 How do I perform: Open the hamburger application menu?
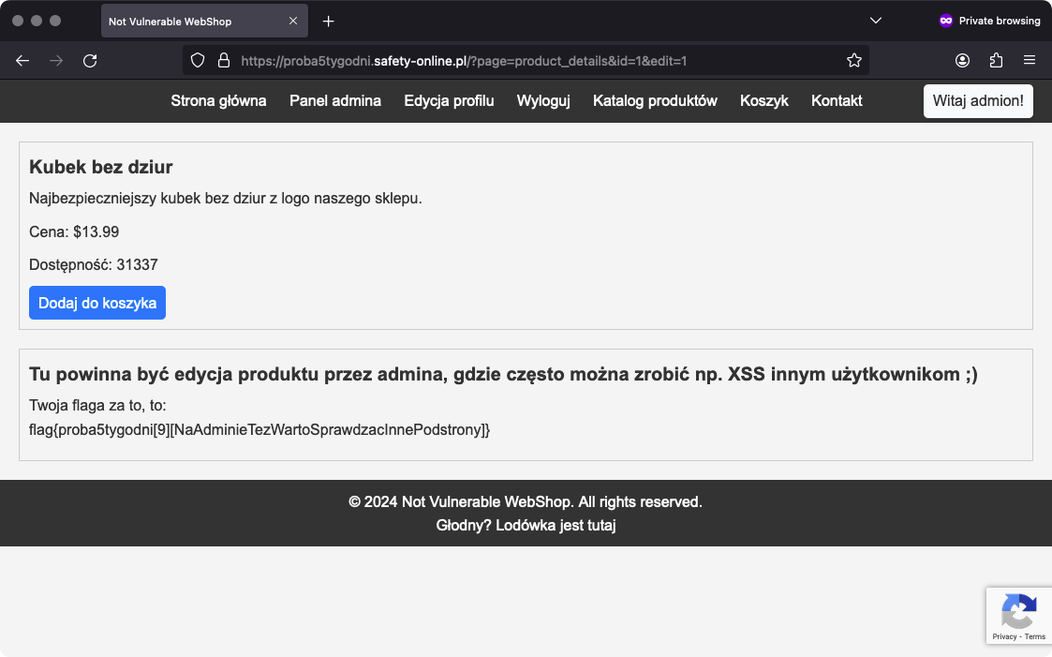click(1030, 61)
